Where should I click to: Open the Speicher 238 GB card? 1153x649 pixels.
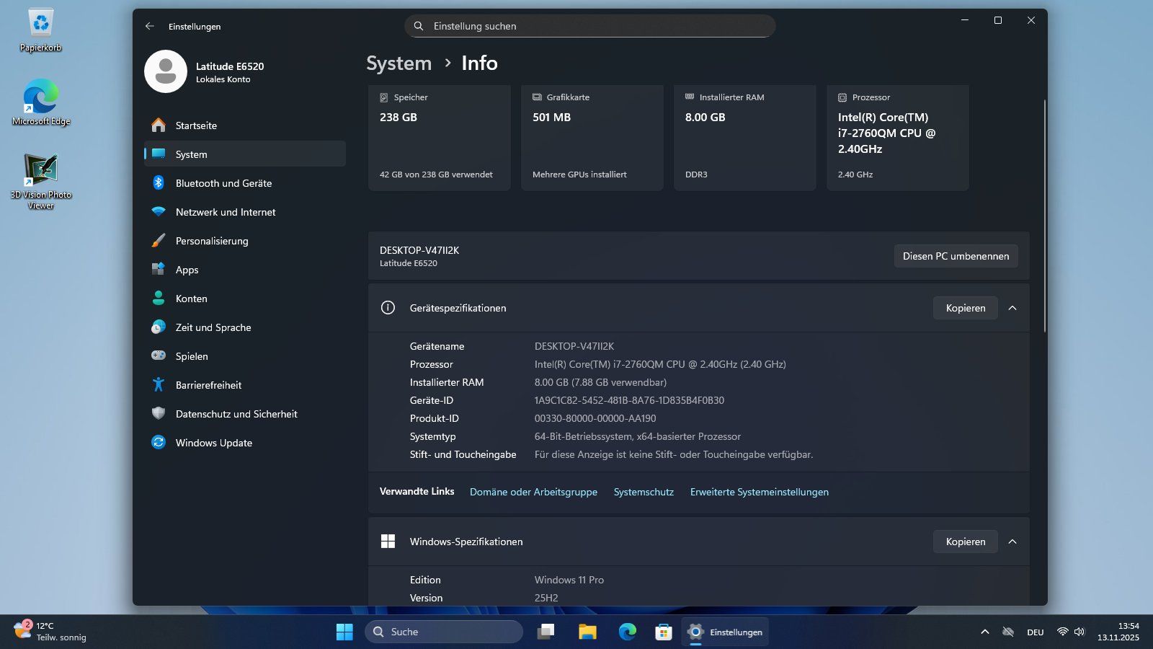(x=439, y=138)
